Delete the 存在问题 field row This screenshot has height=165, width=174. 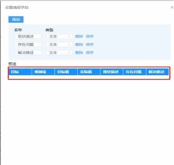point(79,44)
